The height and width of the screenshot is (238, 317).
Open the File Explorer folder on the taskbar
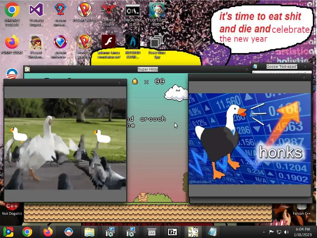tap(89, 232)
